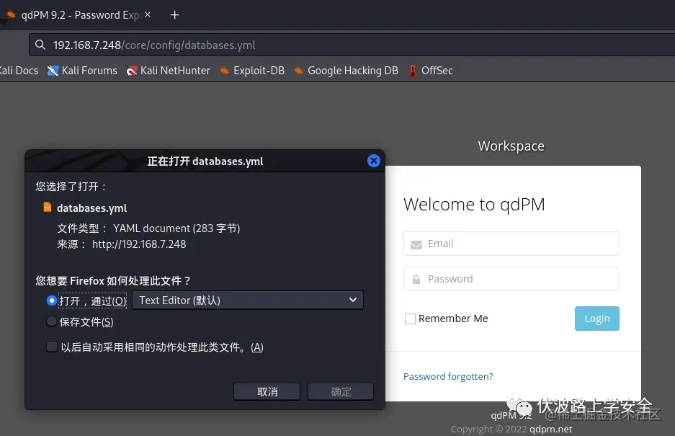Close the databases.yml open dialog
The width and height of the screenshot is (675, 436).
(374, 161)
